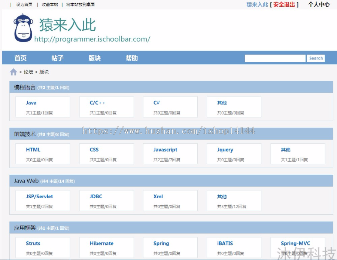Open the Java board under 编程语言
337x260 pixels.
click(31, 103)
